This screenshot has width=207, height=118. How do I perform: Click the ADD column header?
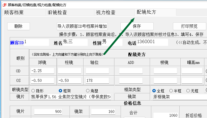click(x=131, y=62)
